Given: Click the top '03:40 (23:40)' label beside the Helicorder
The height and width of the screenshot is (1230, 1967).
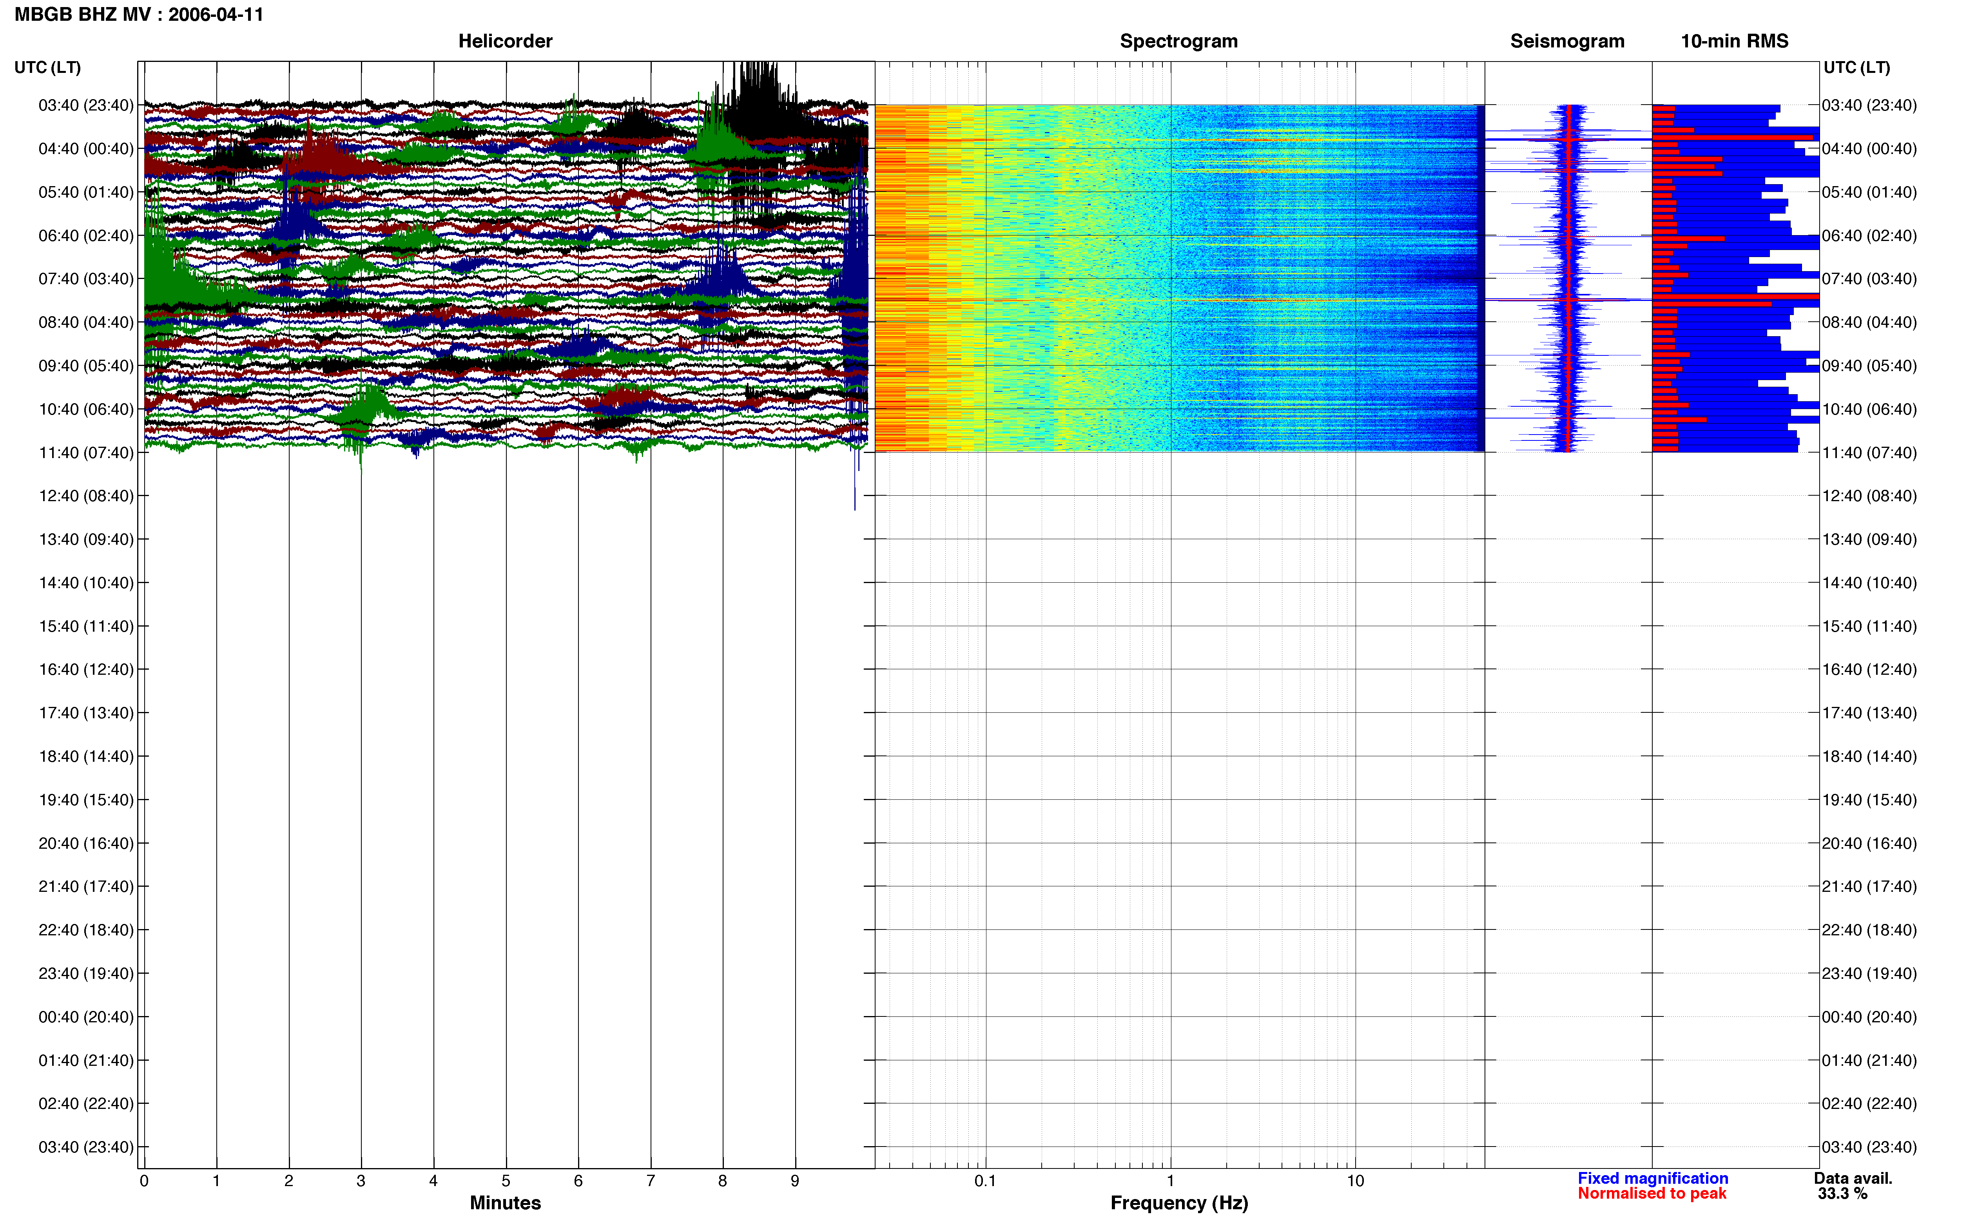Looking at the screenshot, I should point(86,105).
